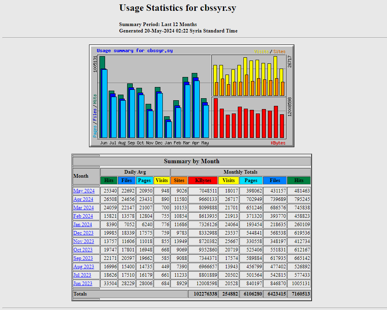Click the cyan Daily Avg Pages header
The width and height of the screenshot is (387, 310).
pyautogui.click(x=144, y=180)
